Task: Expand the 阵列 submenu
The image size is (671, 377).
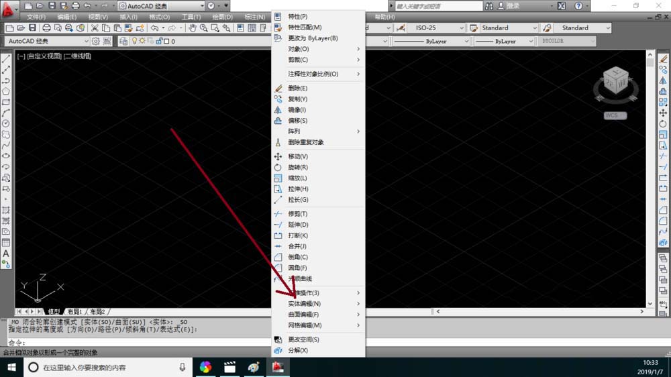Action: [x=318, y=131]
